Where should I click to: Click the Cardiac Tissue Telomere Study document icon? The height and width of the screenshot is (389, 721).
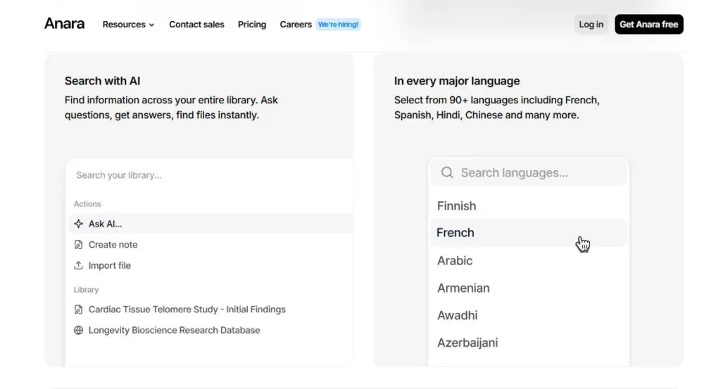coord(79,310)
